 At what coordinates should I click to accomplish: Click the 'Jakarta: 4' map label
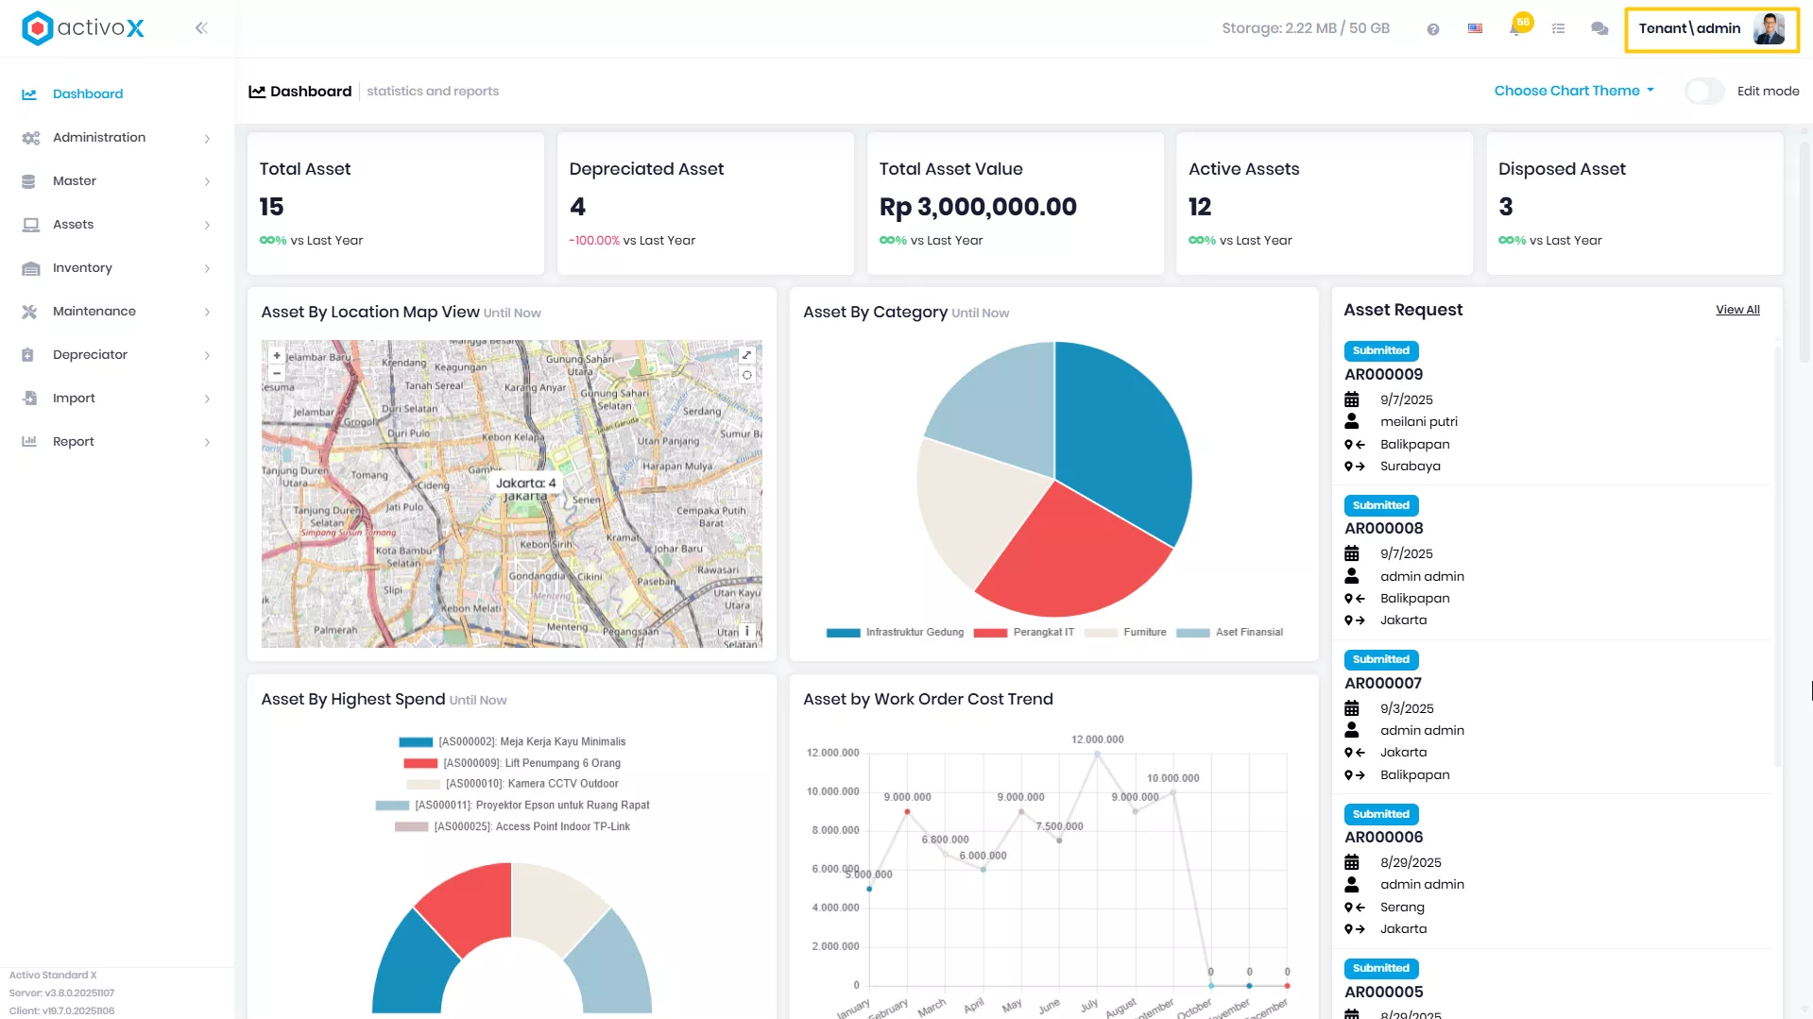coord(526,484)
